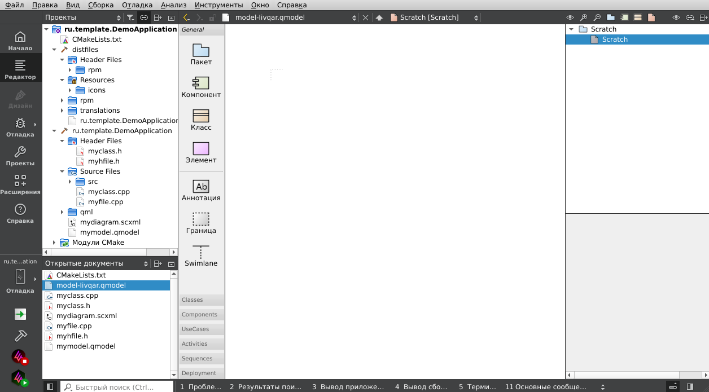
Task: Open the Scratch diagram dropdown
Action: coord(476,17)
